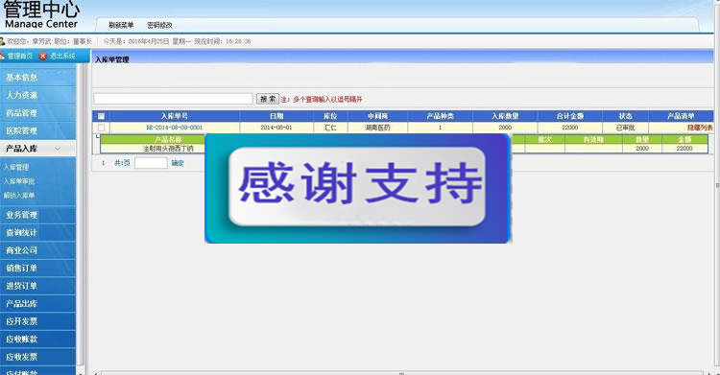Click the red 隐藏列表 link

pyautogui.click(x=700, y=128)
